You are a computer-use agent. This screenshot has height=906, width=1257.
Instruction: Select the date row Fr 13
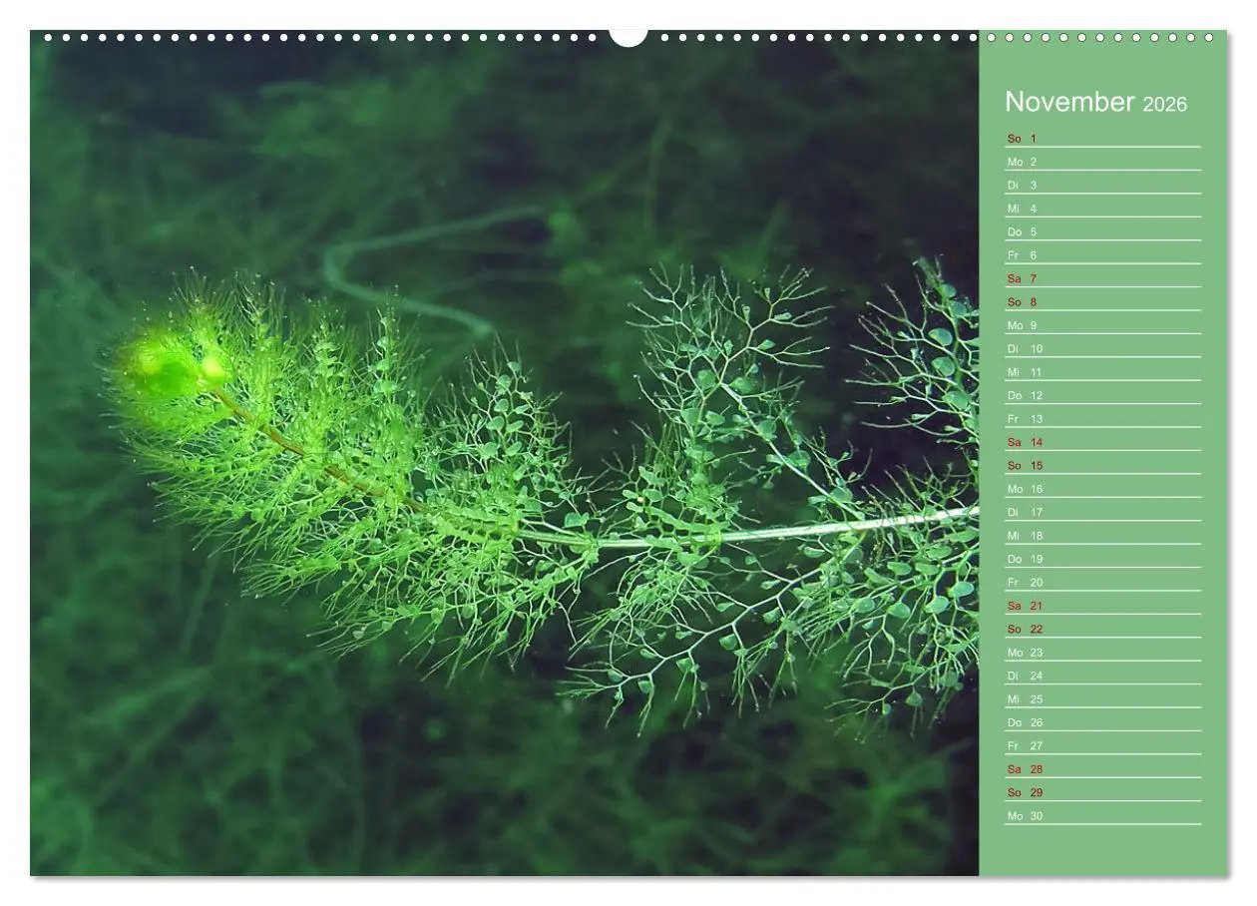(1102, 419)
